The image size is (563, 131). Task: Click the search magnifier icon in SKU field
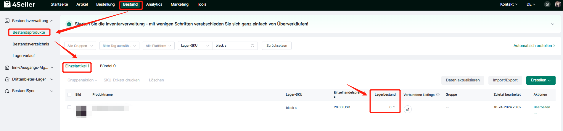(252, 46)
